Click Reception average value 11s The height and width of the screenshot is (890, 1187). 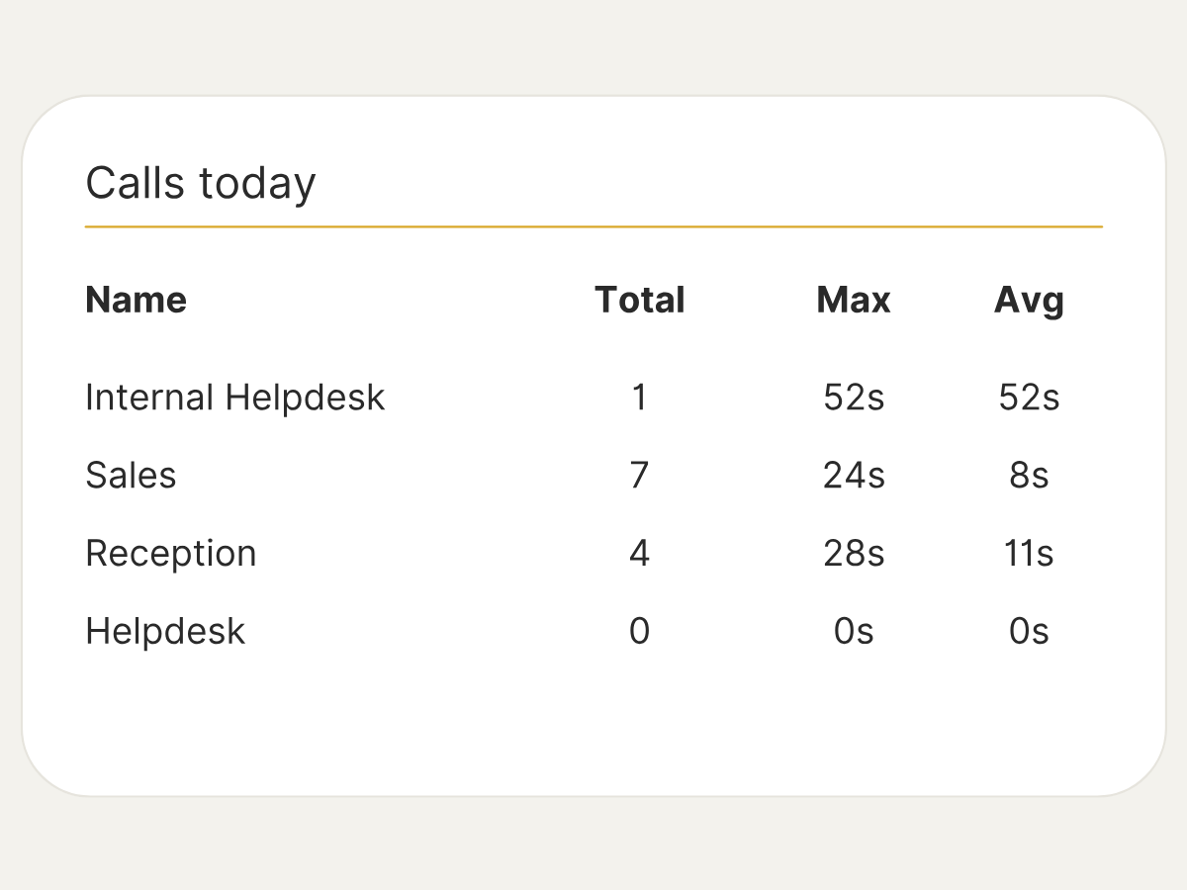point(1029,553)
